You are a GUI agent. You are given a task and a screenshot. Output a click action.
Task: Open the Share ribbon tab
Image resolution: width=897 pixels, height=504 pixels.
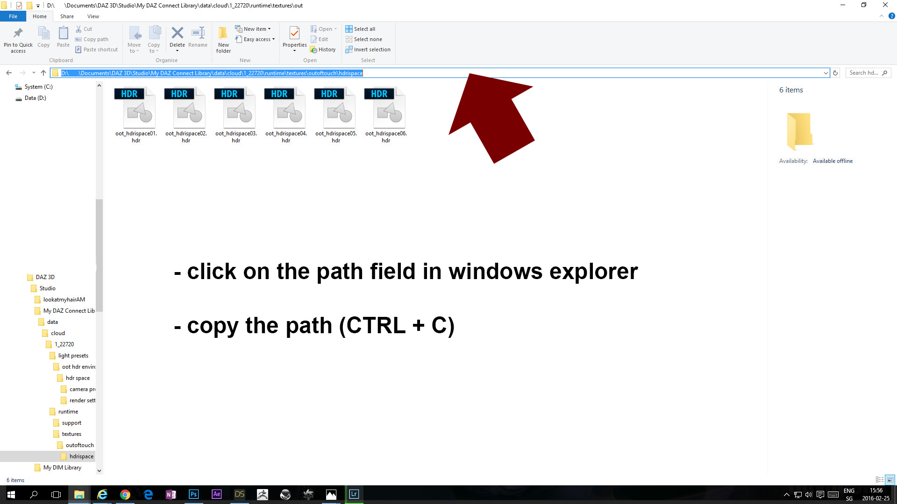(67, 16)
